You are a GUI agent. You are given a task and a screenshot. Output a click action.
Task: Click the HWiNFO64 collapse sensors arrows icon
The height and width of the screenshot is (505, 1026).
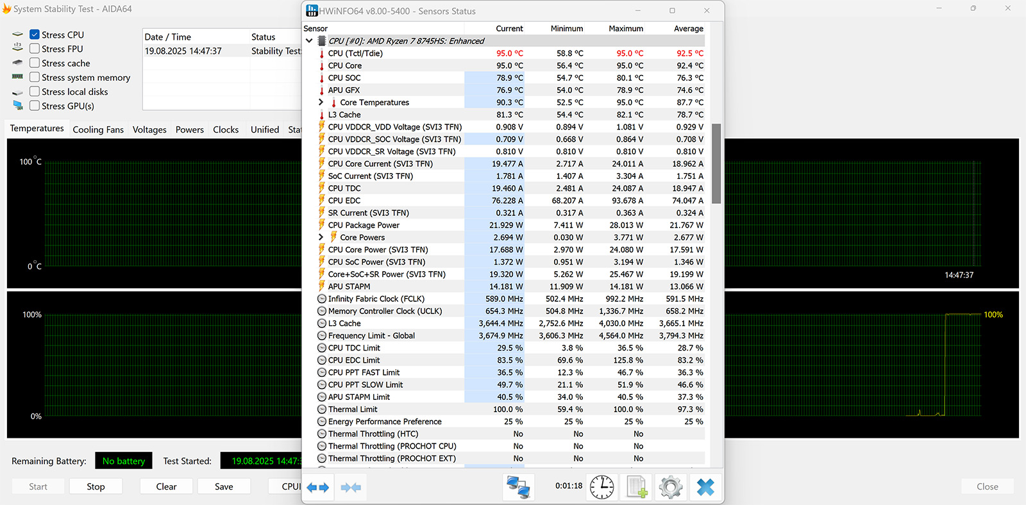351,487
